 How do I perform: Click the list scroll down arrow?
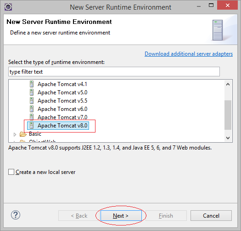pyautogui.click(x=228, y=138)
